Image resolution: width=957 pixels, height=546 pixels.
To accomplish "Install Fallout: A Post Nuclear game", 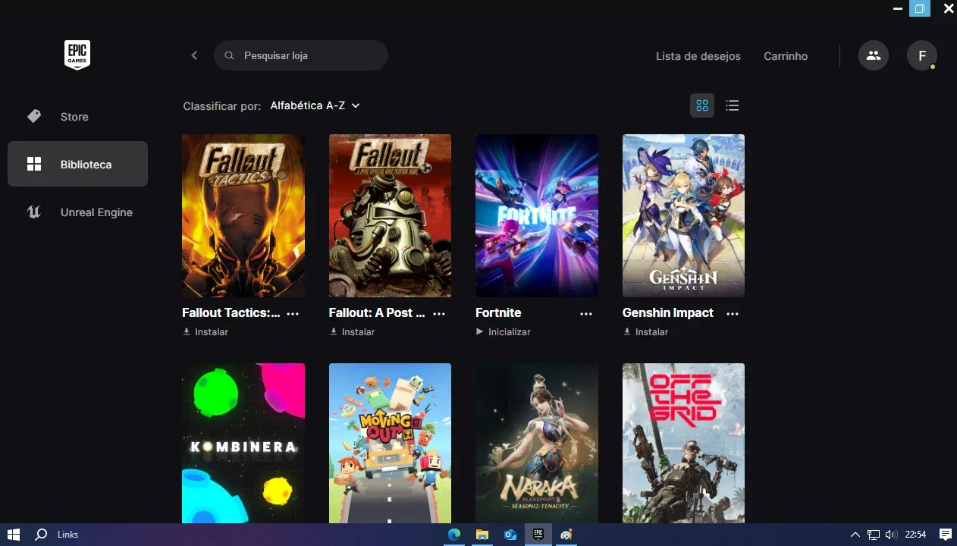I will (x=352, y=332).
